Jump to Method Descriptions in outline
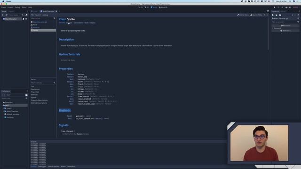 click(39, 103)
